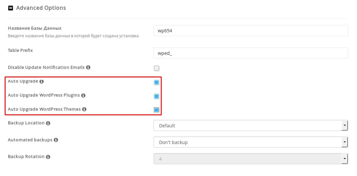
Task: Click the Auto Upgrade WordPress Themes label
Action: (44, 109)
